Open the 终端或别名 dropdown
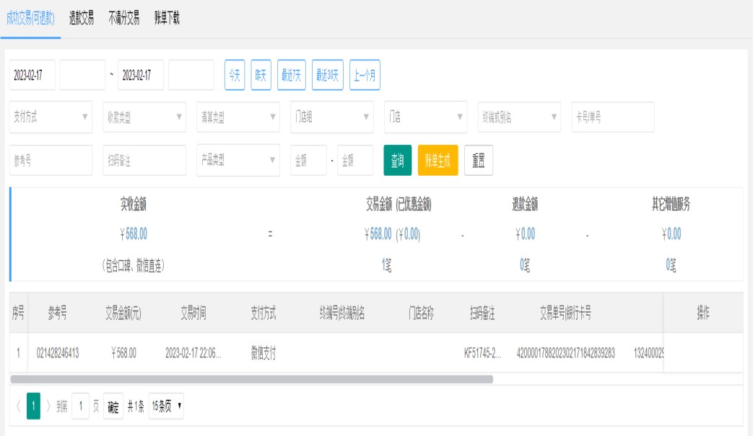This screenshot has height=436, width=753. click(519, 117)
